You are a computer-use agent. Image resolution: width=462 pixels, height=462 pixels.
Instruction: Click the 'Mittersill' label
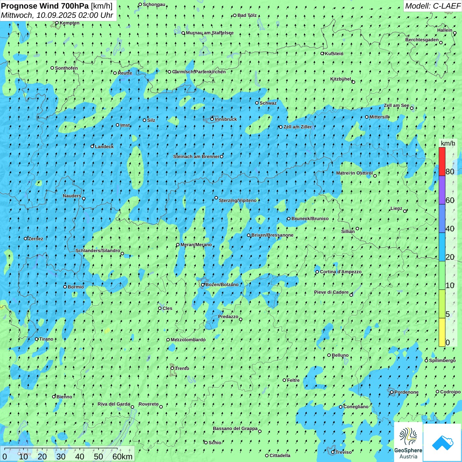coord(379,117)
